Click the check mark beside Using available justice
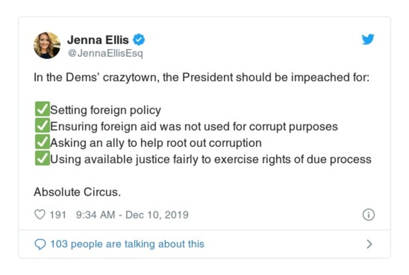Screen dimensions: 409x275 41,159
